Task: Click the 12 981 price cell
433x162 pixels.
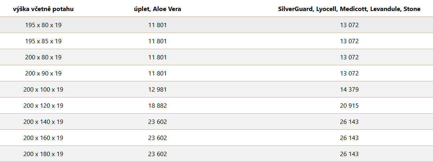Action: (x=158, y=90)
